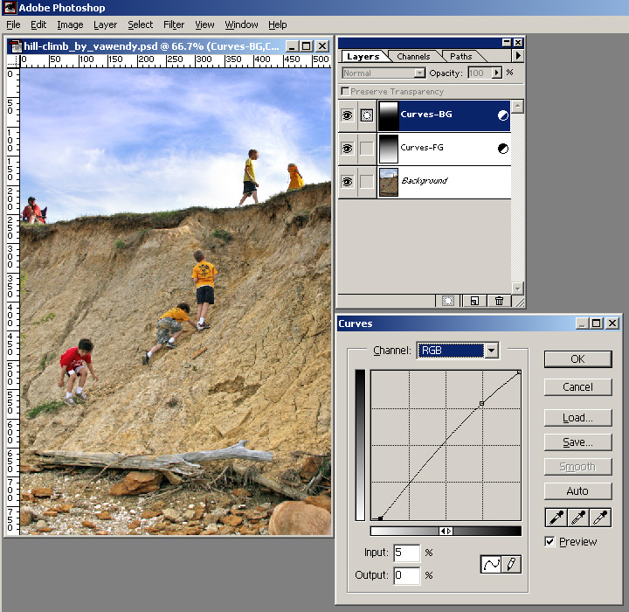Viewport: 629px width, 612px height.
Task: Open the View menu
Action: (204, 24)
